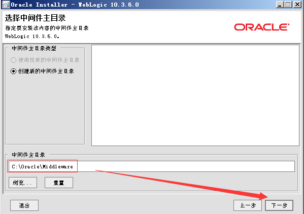Image resolution: width=304 pixels, height=214 pixels.
Task: Close the Oracle Installer window
Action: click(x=297, y=5)
